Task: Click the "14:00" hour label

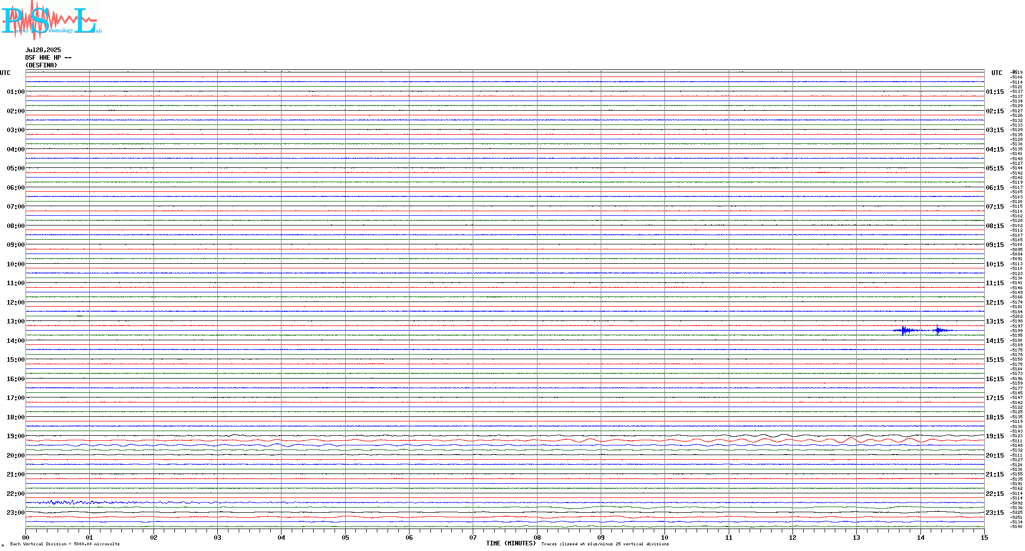Action: tap(16, 341)
